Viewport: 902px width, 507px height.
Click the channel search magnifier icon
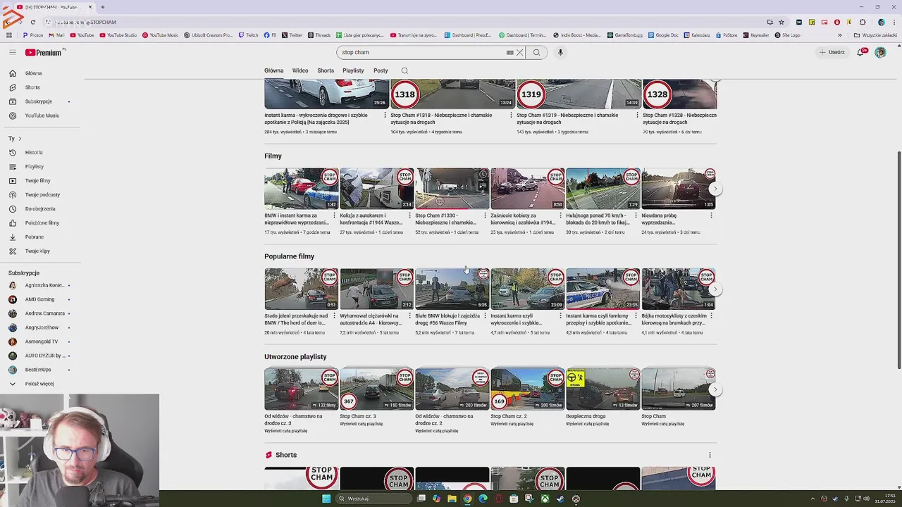pos(404,70)
